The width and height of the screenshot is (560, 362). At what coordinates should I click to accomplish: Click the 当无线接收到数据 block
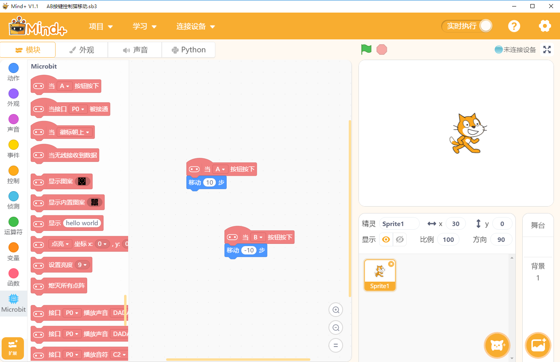point(65,155)
